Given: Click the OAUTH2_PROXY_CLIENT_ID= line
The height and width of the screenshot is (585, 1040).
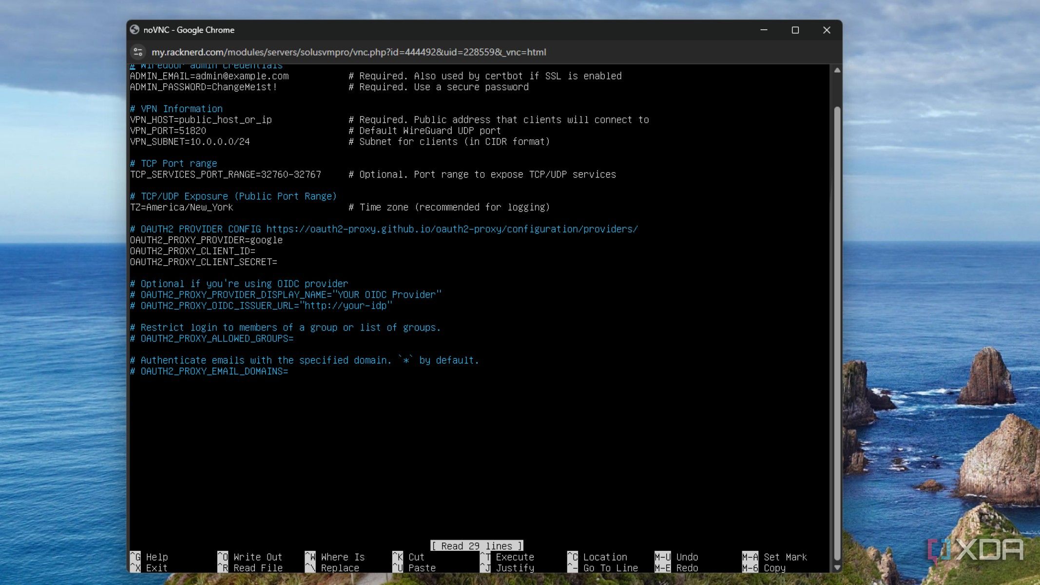Looking at the screenshot, I should click(193, 251).
